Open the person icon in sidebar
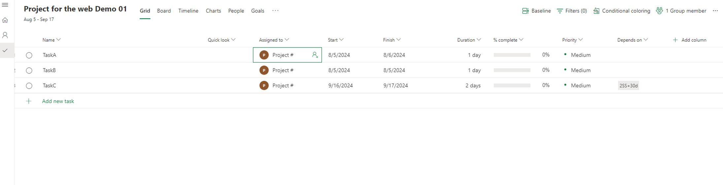The image size is (723, 185). 5,35
